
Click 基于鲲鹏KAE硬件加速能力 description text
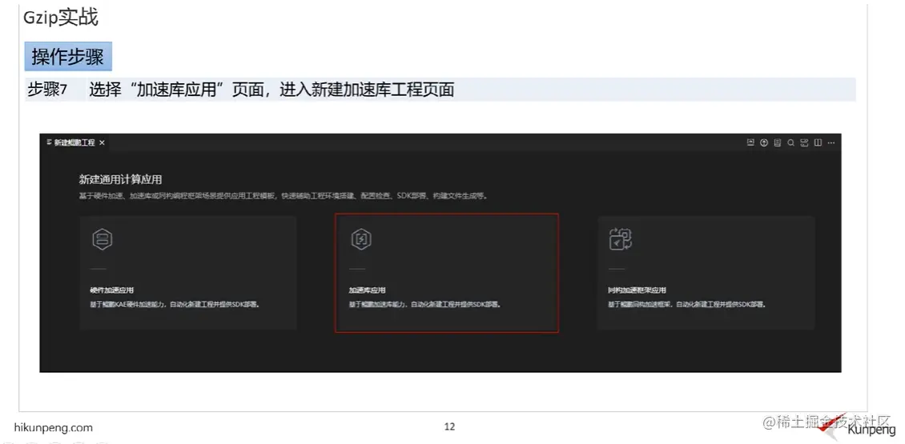pyautogui.click(x=175, y=305)
